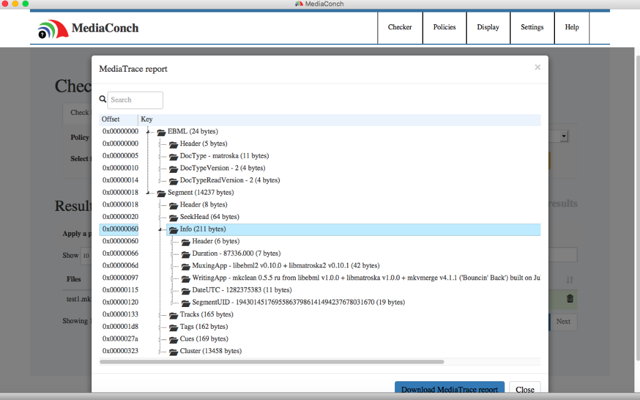Screen dimensions: 640x400
Task: Dismiss the dialog with the X button
Action: click(x=537, y=67)
